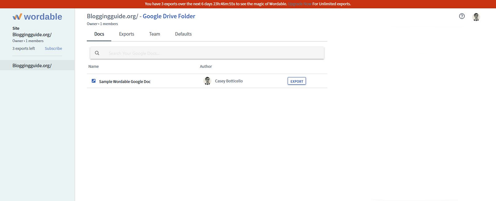Focus the Search Your Google Docs field
The height and width of the screenshot is (201, 496).
click(x=207, y=53)
